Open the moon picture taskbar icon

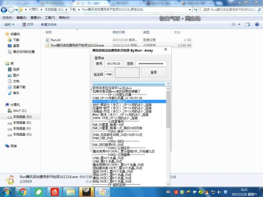pyautogui.click(x=86, y=192)
